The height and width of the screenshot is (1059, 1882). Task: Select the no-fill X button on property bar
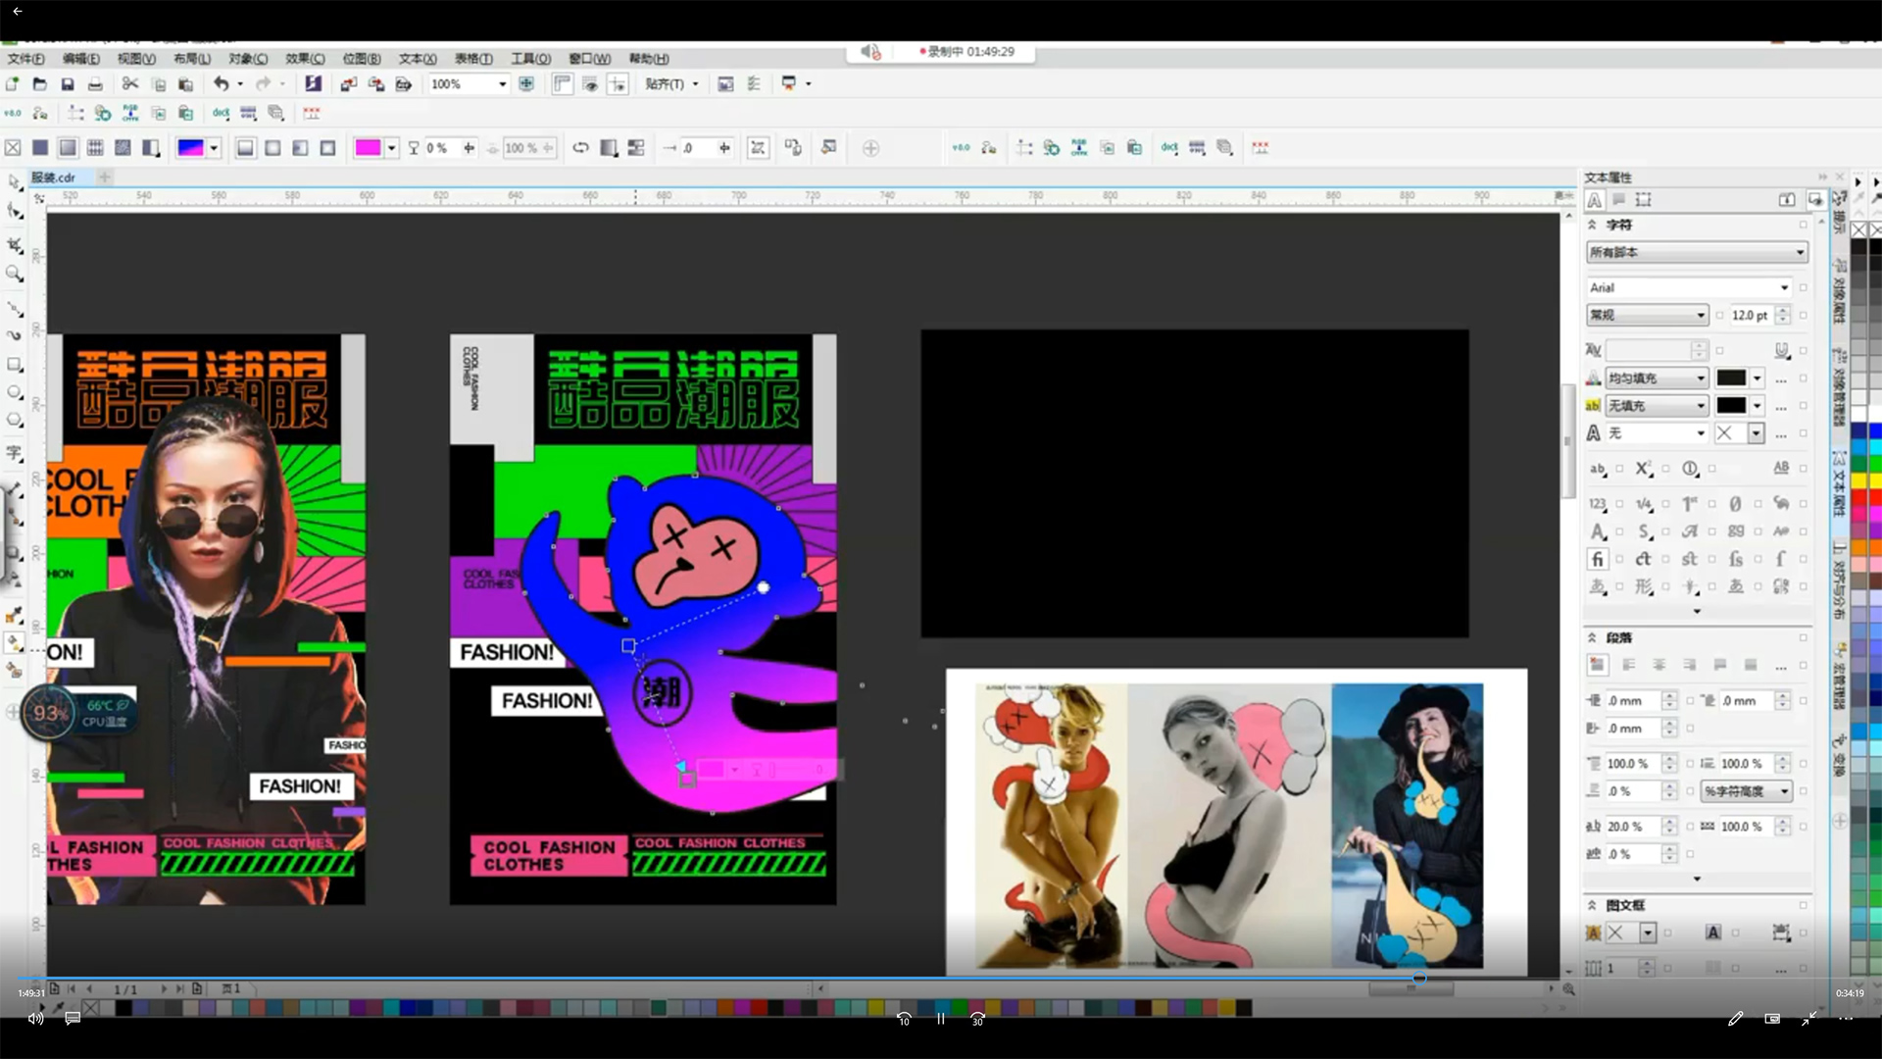pyautogui.click(x=13, y=148)
